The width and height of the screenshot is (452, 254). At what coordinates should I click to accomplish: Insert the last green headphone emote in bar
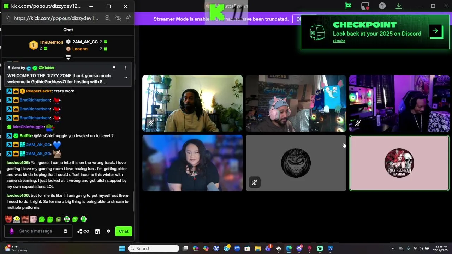click(x=83, y=219)
